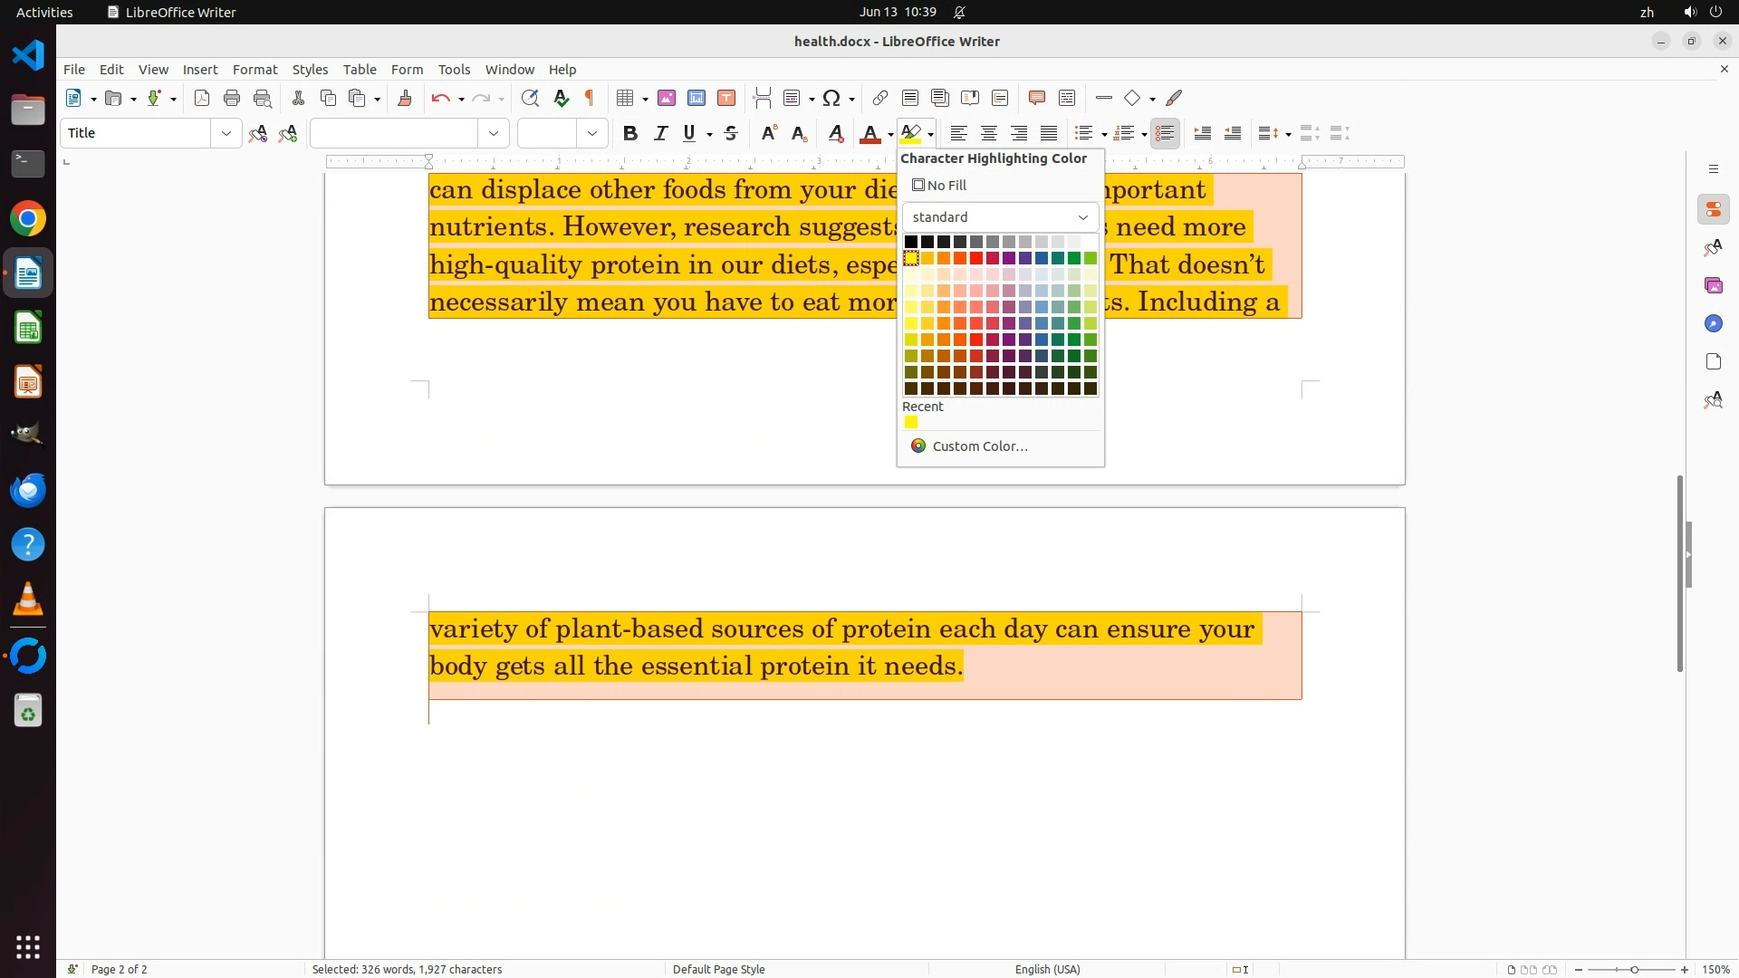Click the Insert Hyperlink icon
Viewport: 1739px width, 978px height.
click(879, 99)
